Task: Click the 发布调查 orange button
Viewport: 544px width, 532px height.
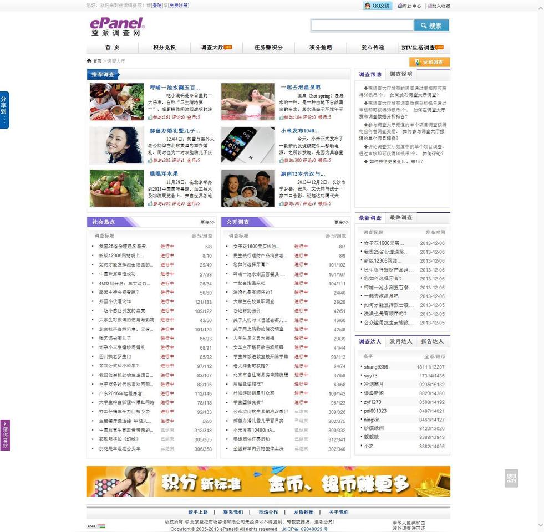Action: 429,62
